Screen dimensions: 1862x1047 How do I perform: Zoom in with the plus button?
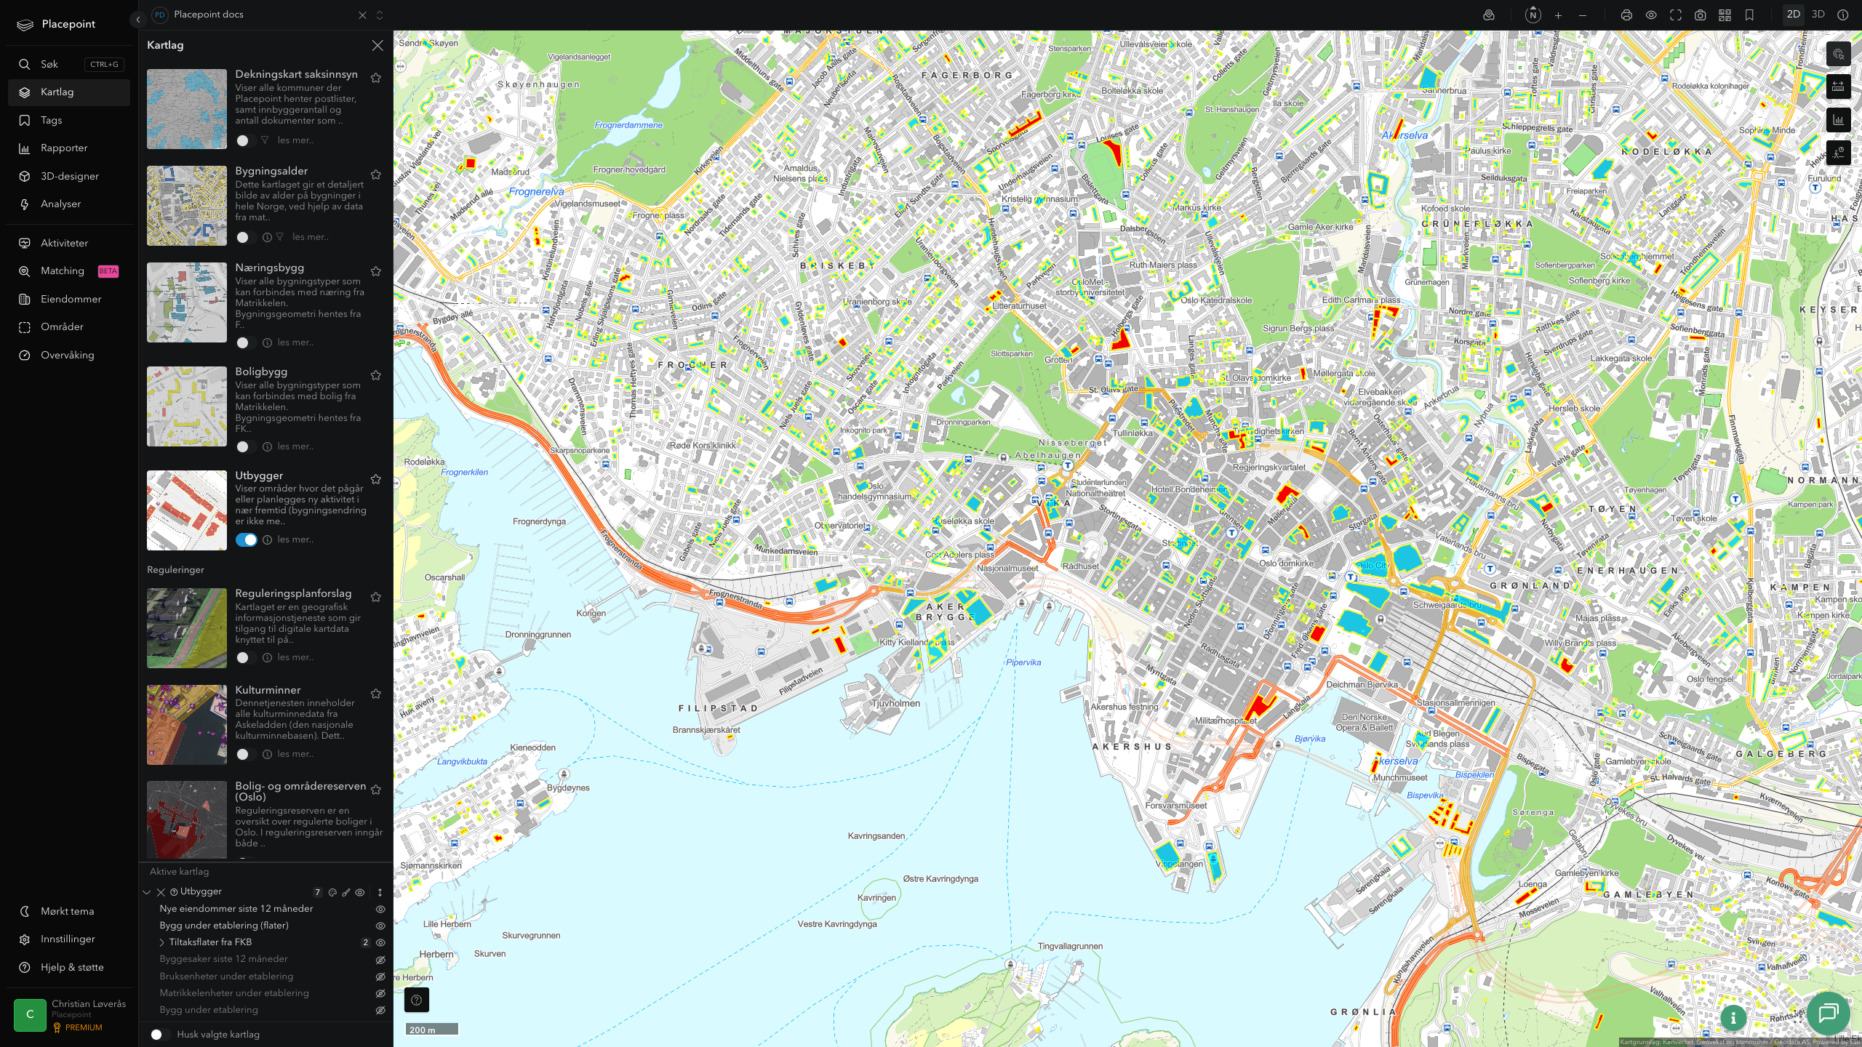[1558, 15]
